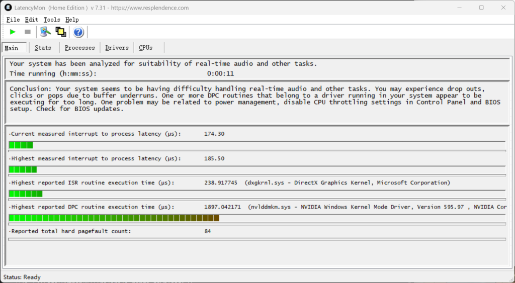Click the LatencyMon app icon in title bar
The image size is (515, 283).
(8, 8)
